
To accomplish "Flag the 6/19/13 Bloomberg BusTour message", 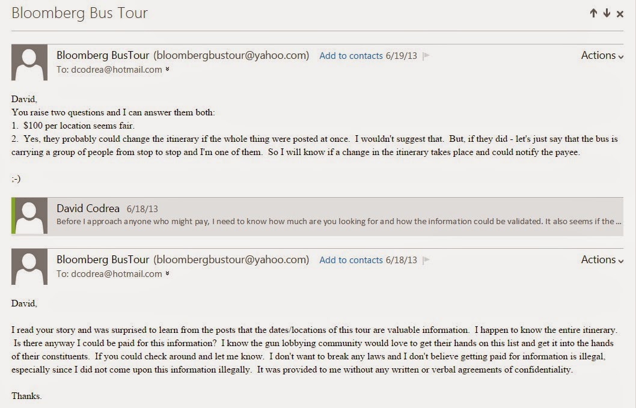I will [x=426, y=56].
